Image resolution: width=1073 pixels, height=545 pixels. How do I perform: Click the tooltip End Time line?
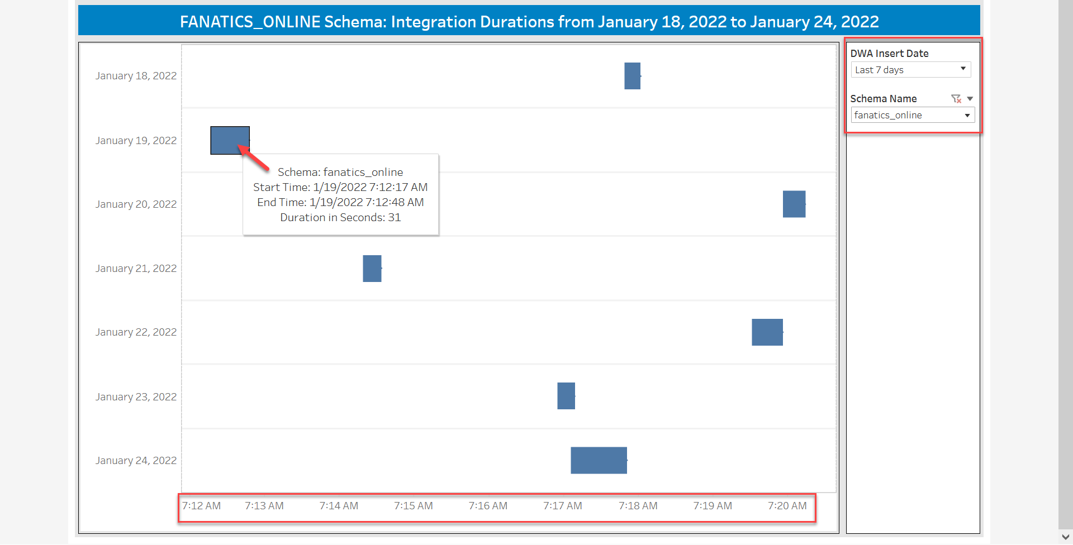[x=340, y=203]
